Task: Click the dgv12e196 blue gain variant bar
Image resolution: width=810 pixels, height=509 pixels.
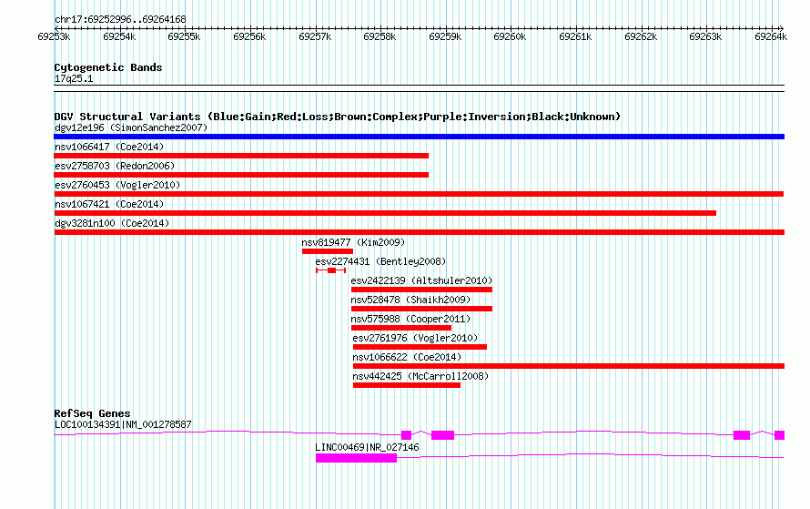Action: coord(419,137)
